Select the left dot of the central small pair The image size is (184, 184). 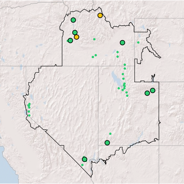[93, 57]
